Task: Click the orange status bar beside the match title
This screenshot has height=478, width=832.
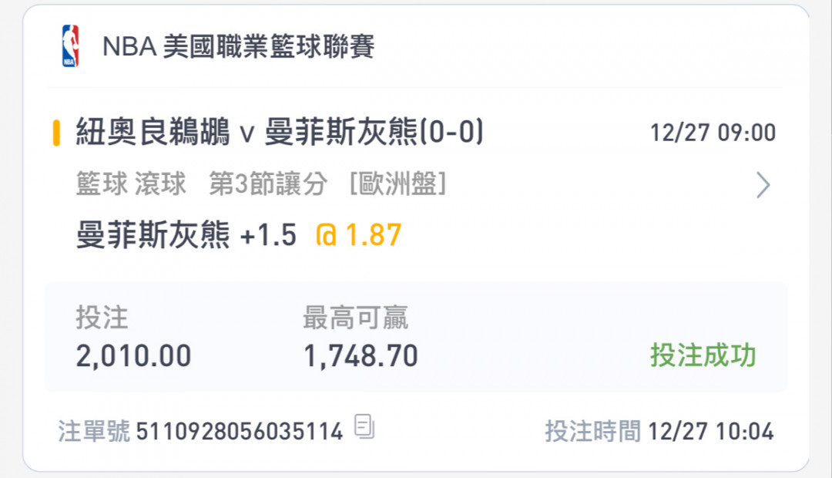Action: (x=56, y=133)
